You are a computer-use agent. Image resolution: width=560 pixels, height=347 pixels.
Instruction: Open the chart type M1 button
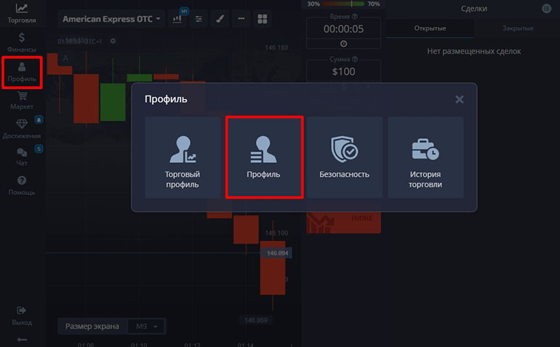click(177, 19)
